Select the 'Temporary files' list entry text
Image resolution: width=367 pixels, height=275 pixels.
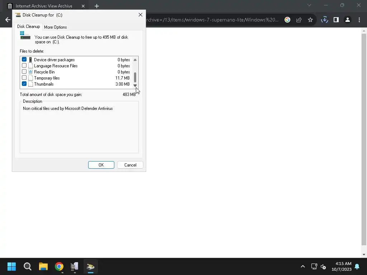47,78
